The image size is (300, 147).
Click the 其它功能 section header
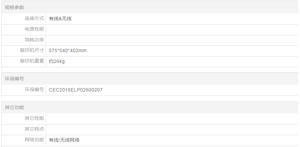coord(14,108)
